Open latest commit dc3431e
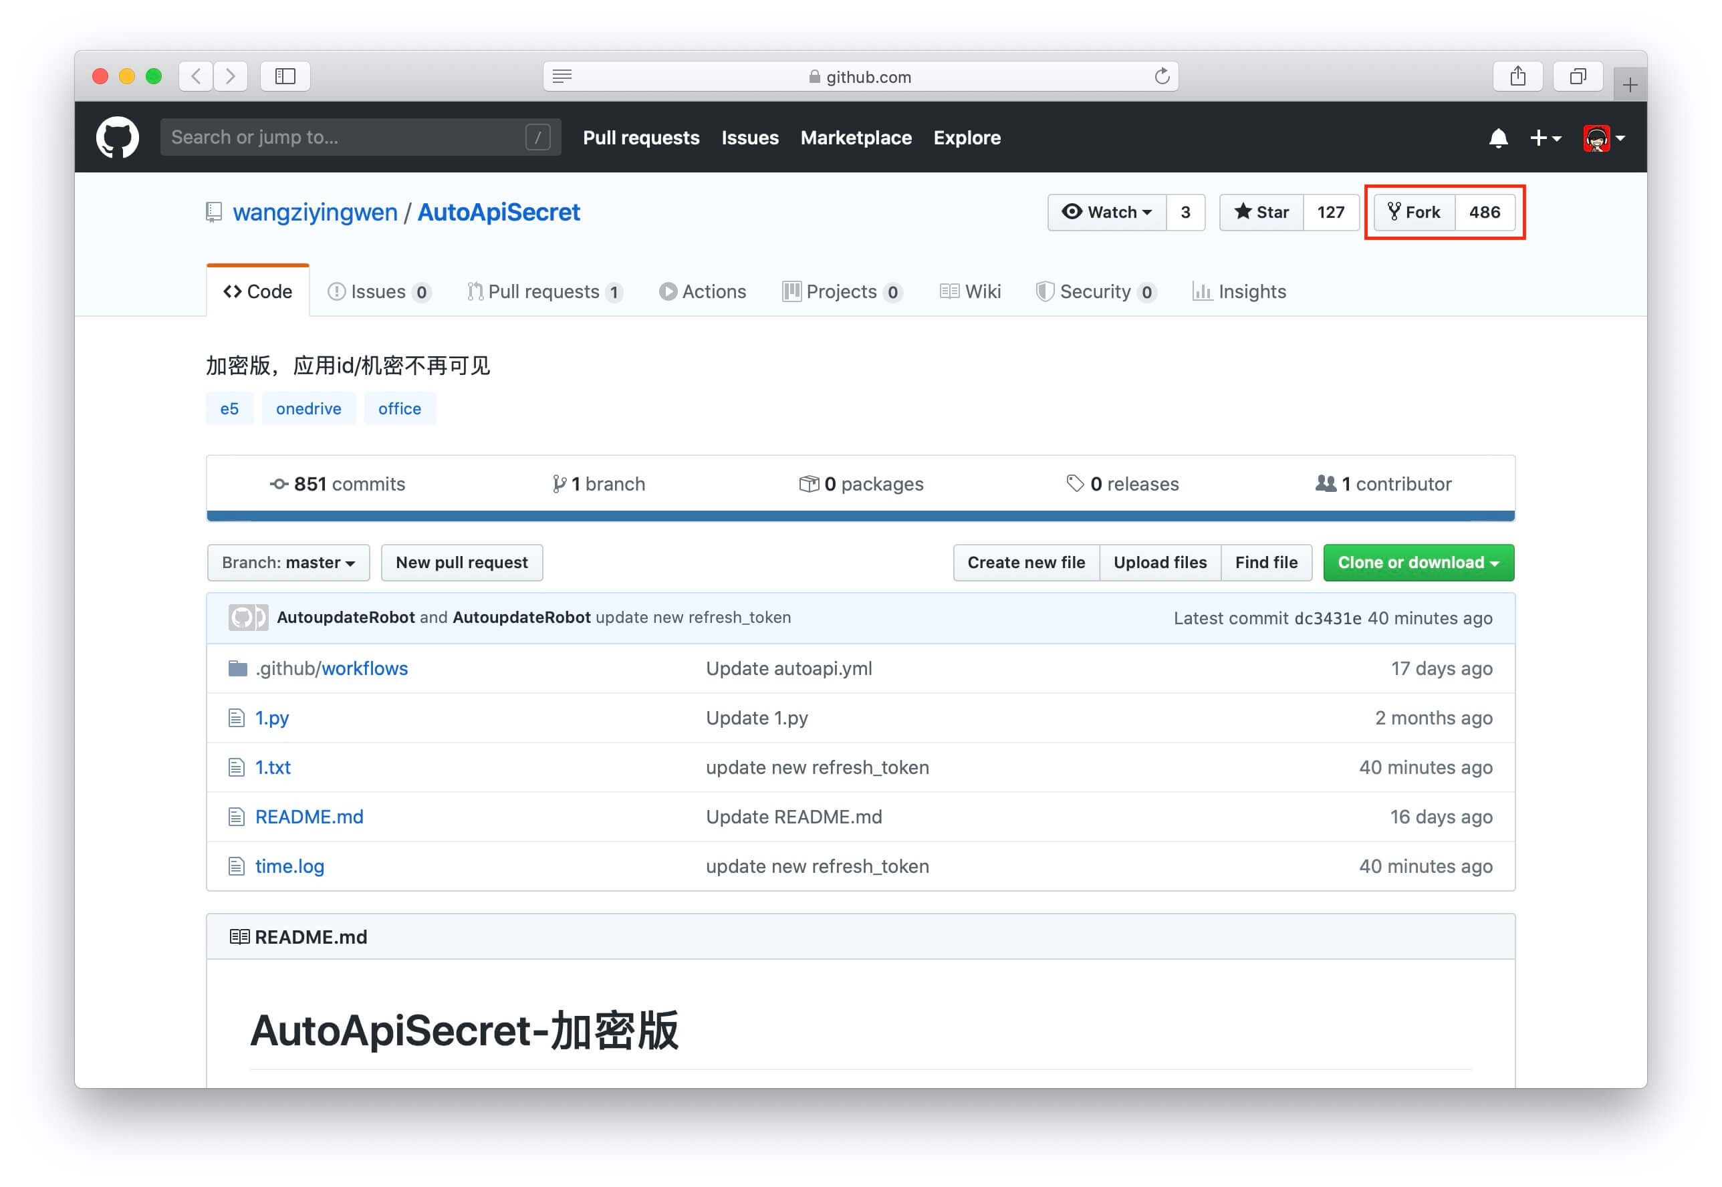Viewport: 1722px width, 1187px height. (1327, 619)
